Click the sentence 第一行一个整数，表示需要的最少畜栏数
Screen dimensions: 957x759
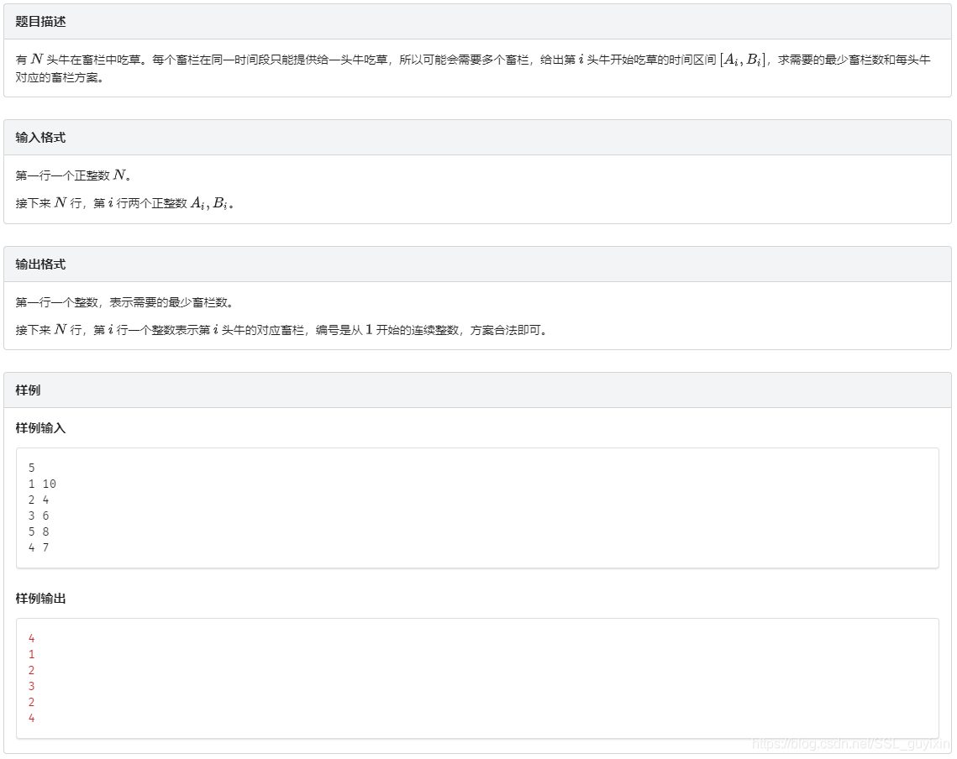(124, 302)
